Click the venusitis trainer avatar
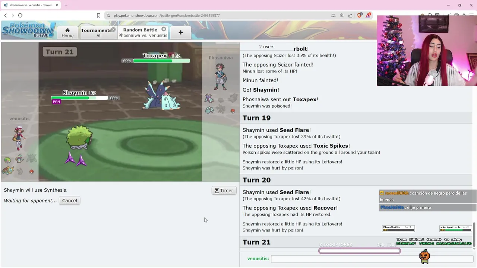 18,137
